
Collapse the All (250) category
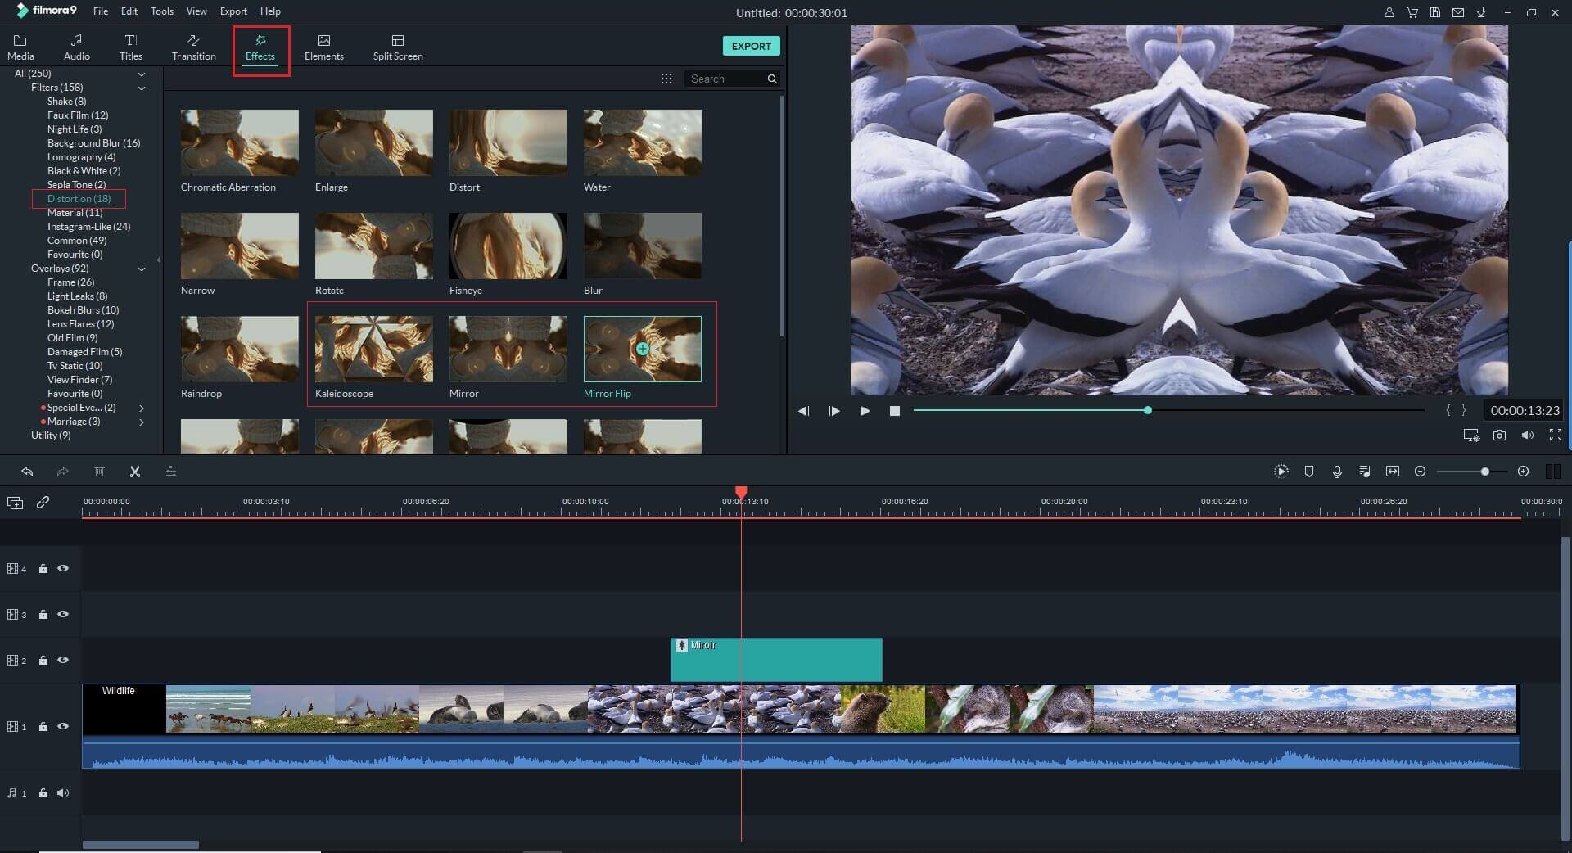click(142, 74)
